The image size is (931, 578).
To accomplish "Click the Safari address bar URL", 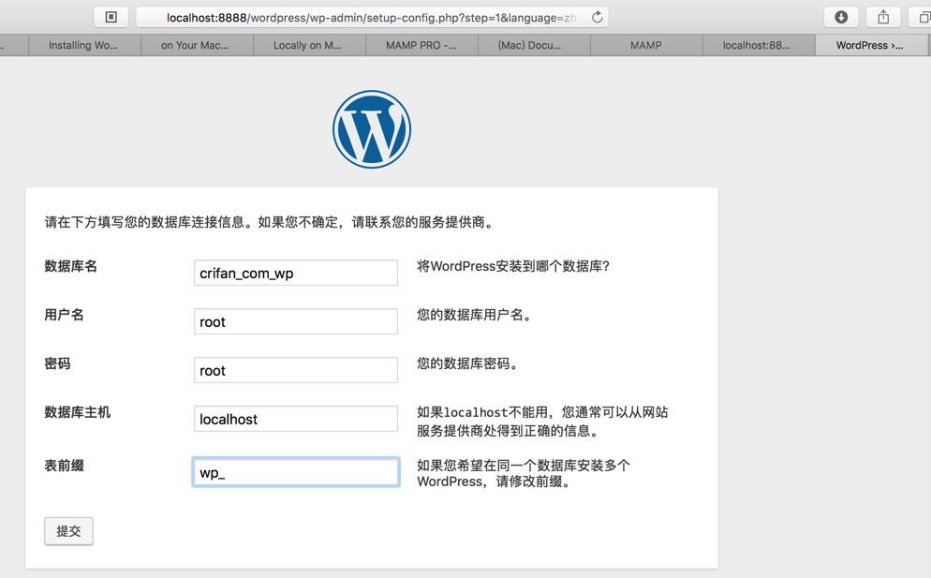I will [372, 18].
